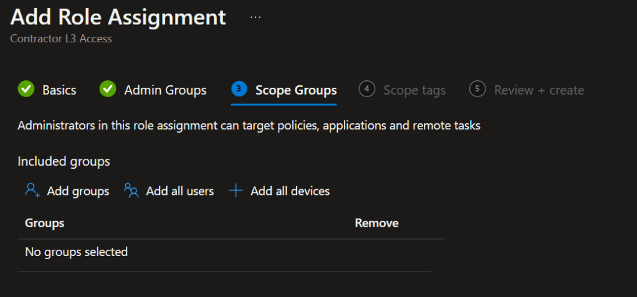Image resolution: width=637 pixels, height=297 pixels.
Task: Click the step 5 number circle
Action: 477,90
